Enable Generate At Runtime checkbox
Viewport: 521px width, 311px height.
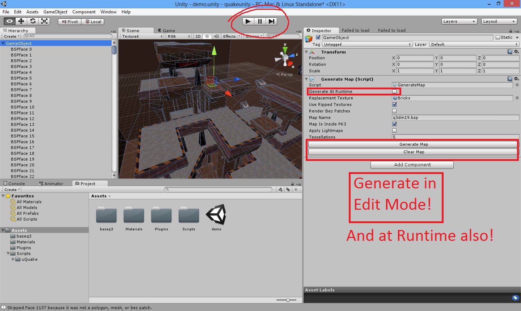click(394, 91)
